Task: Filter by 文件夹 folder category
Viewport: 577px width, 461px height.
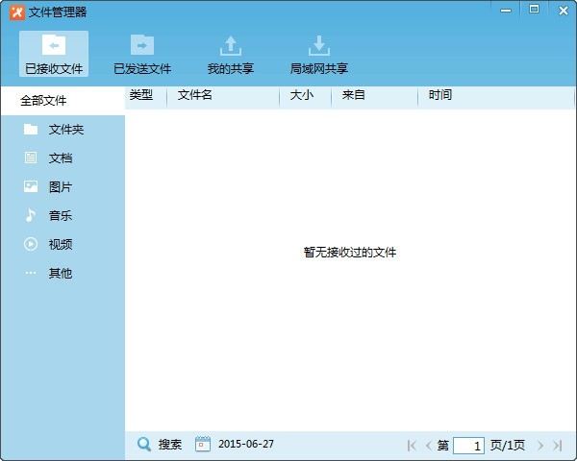Action: pos(63,130)
